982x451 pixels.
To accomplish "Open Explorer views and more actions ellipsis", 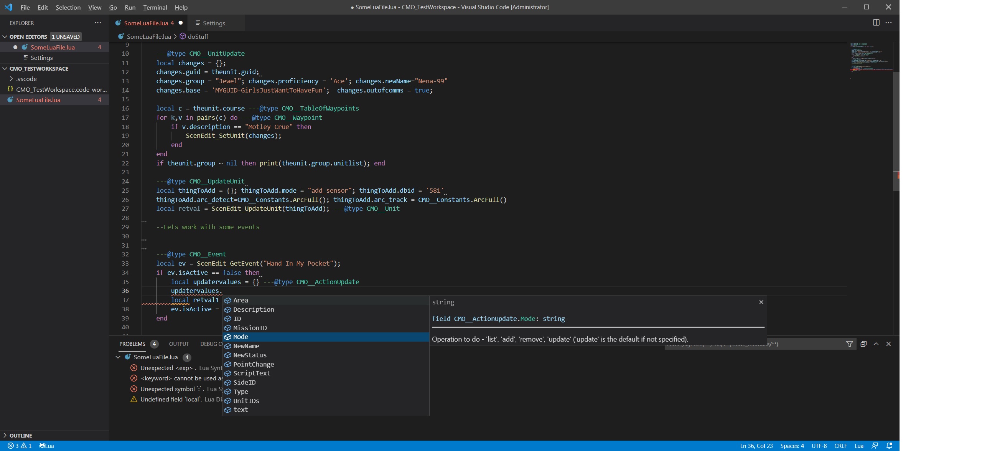I will (x=98, y=23).
